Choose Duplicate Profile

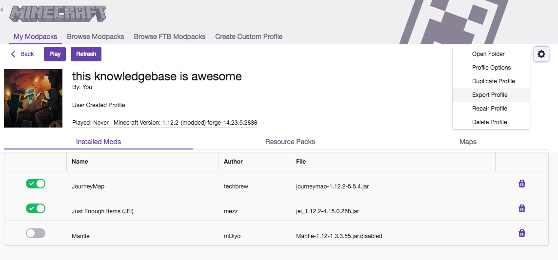(x=491, y=81)
